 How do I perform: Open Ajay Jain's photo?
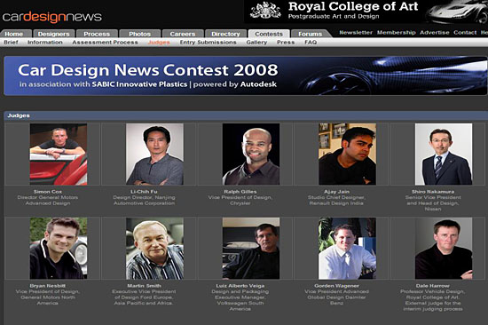click(x=347, y=155)
